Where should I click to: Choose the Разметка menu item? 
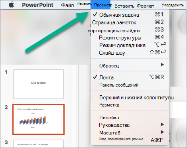tap(130, 105)
